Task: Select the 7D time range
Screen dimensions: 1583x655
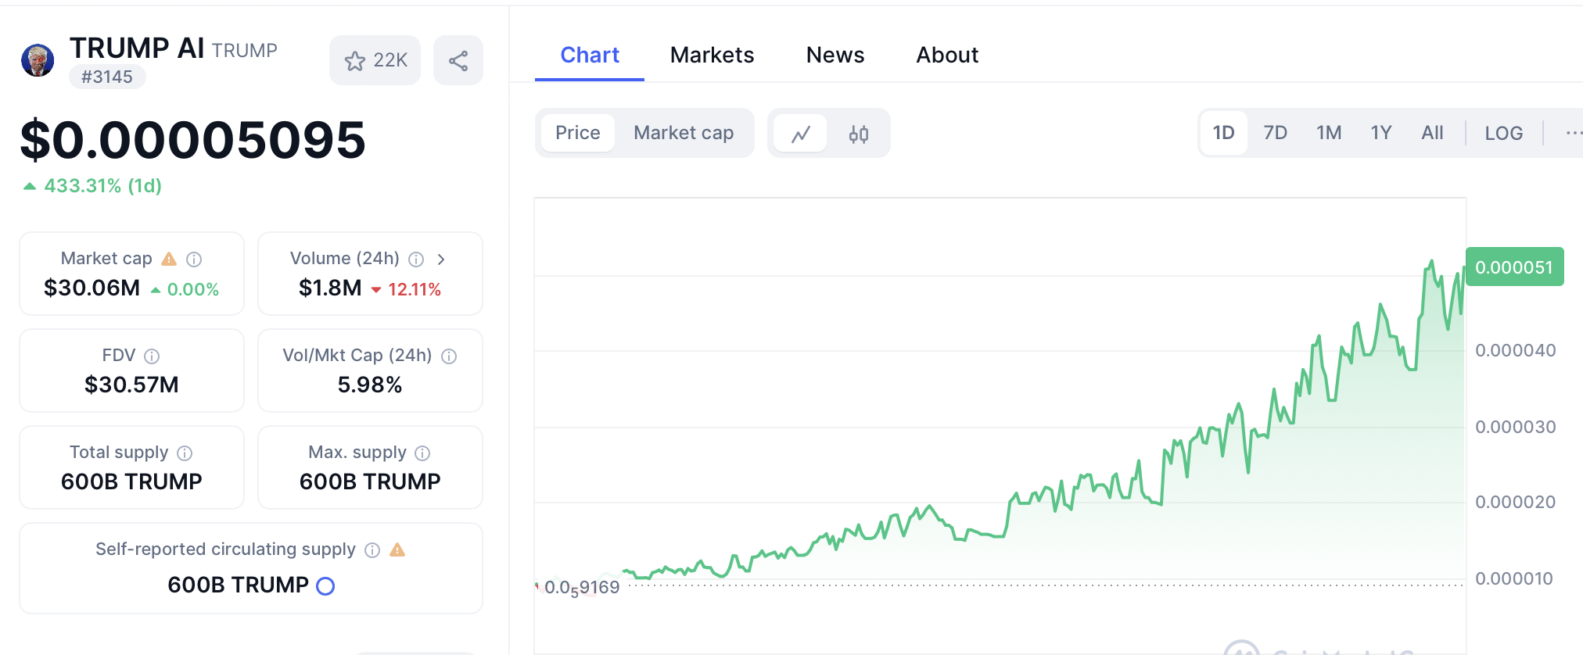Action: (1275, 133)
